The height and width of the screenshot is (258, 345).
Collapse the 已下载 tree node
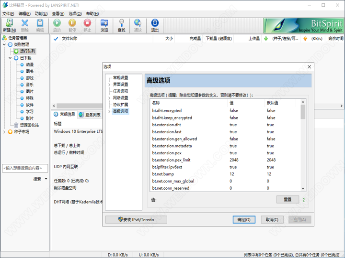[x=10, y=58]
